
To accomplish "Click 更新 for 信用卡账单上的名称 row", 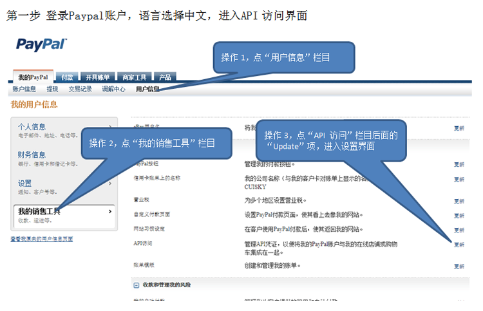I will pyautogui.click(x=459, y=179).
